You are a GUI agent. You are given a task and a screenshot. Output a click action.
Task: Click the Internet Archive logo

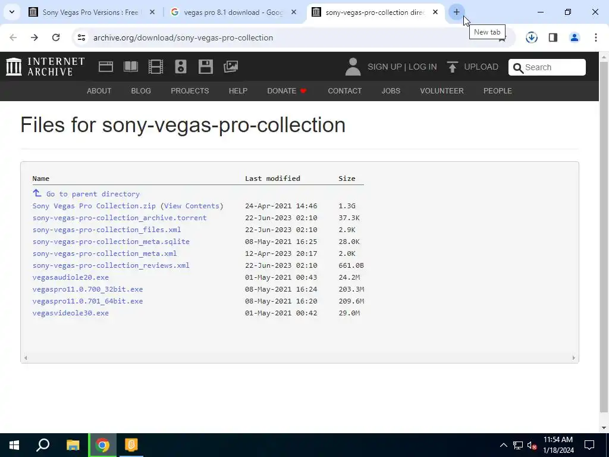coord(45,67)
